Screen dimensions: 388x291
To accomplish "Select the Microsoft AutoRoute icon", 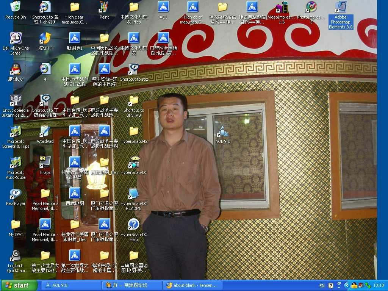I will point(16,163).
